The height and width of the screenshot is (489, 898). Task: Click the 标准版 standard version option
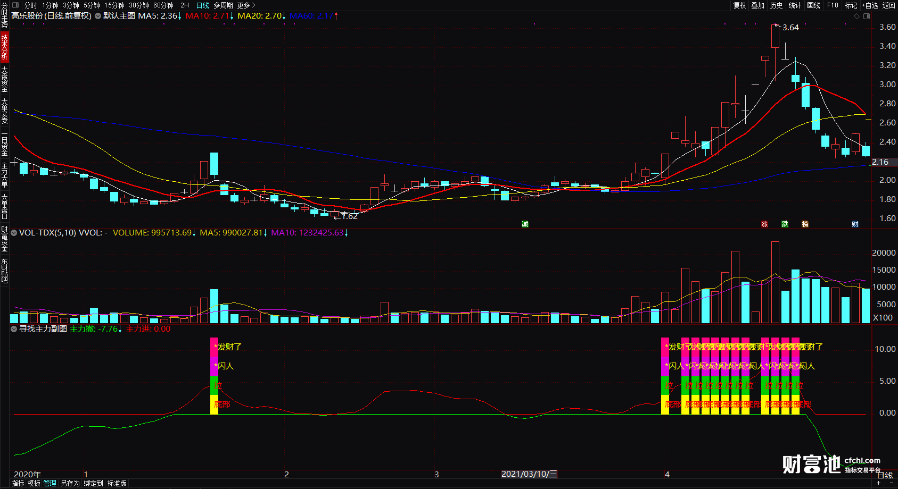pyautogui.click(x=117, y=483)
